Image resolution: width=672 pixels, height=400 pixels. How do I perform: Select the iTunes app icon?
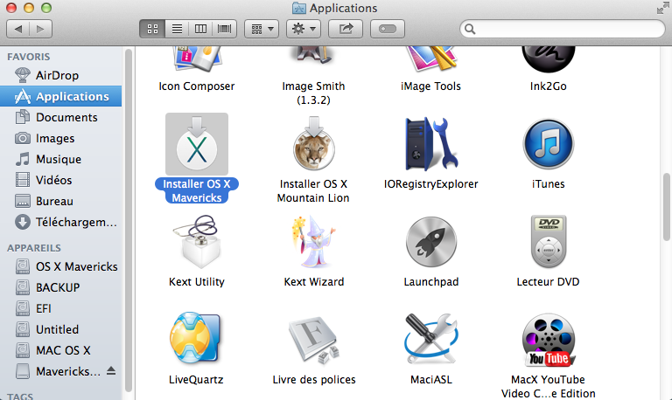(548, 144)
